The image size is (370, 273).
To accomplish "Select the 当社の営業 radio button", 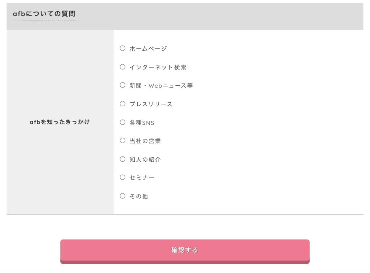I will click(x=122, y=141).
